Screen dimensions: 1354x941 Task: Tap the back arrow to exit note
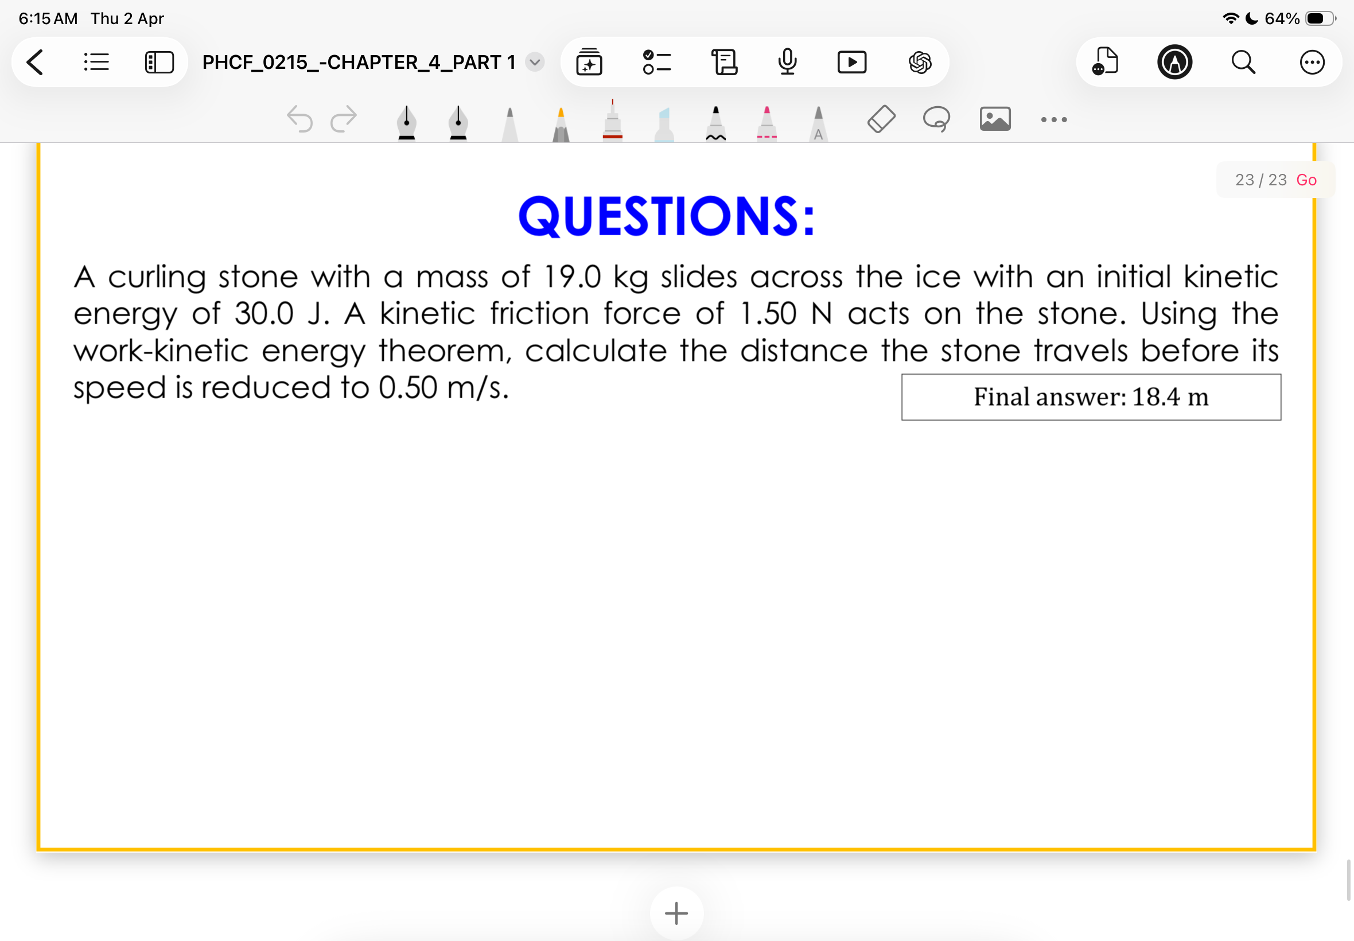coord(36,62)
